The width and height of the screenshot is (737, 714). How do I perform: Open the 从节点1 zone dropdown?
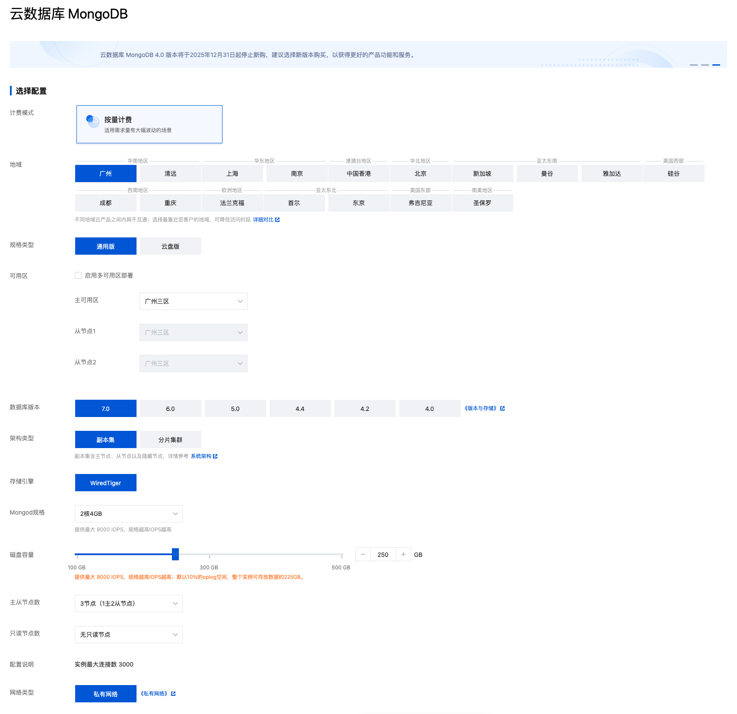[194, 332]
